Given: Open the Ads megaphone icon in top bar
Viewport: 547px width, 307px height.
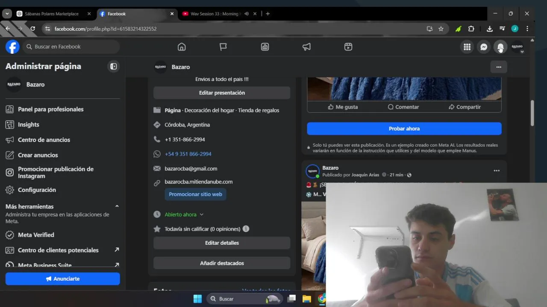Looking at the screenshot, I should coord(306,47).
